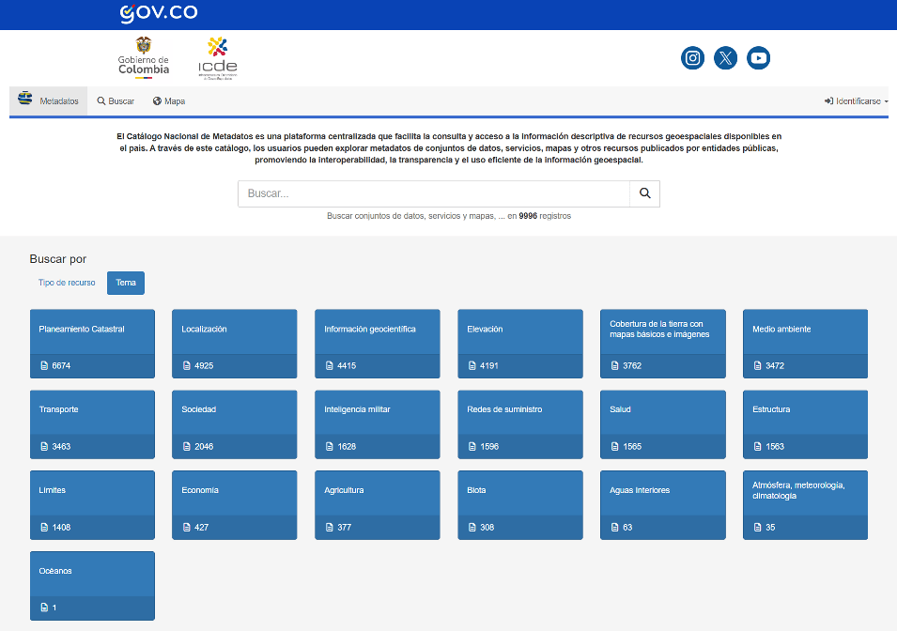This screenshot has width=897, height=631.
Task: Open the Planeamiento Catastral topic card
Action: (x=92, y=344)
